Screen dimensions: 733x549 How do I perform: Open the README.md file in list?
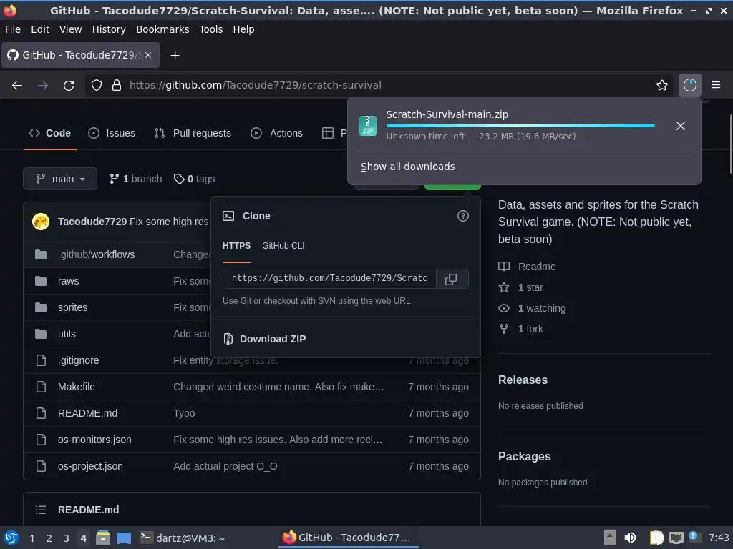click(x=87, y=413)
